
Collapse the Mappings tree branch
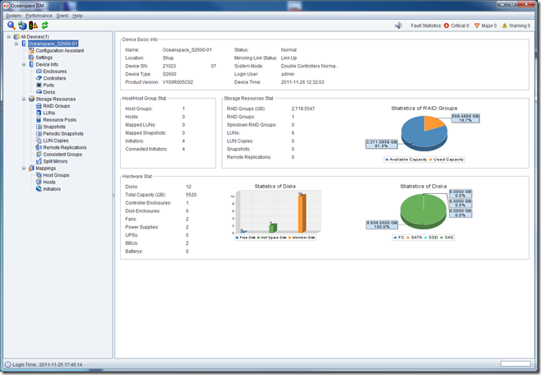[x=25, y=168]
